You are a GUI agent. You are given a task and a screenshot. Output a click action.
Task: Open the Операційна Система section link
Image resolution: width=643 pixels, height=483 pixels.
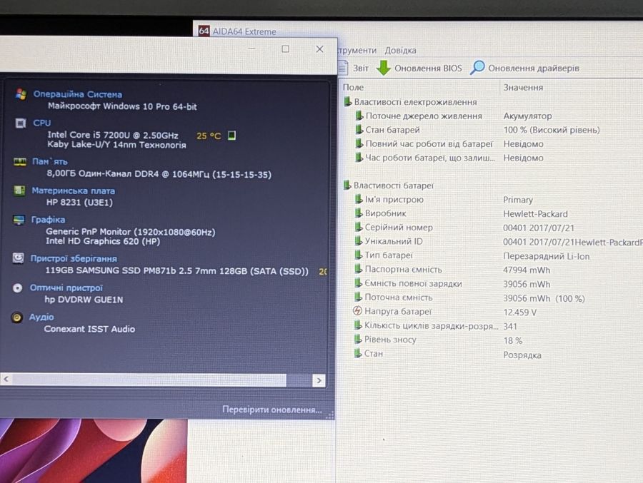coord(77,94)
